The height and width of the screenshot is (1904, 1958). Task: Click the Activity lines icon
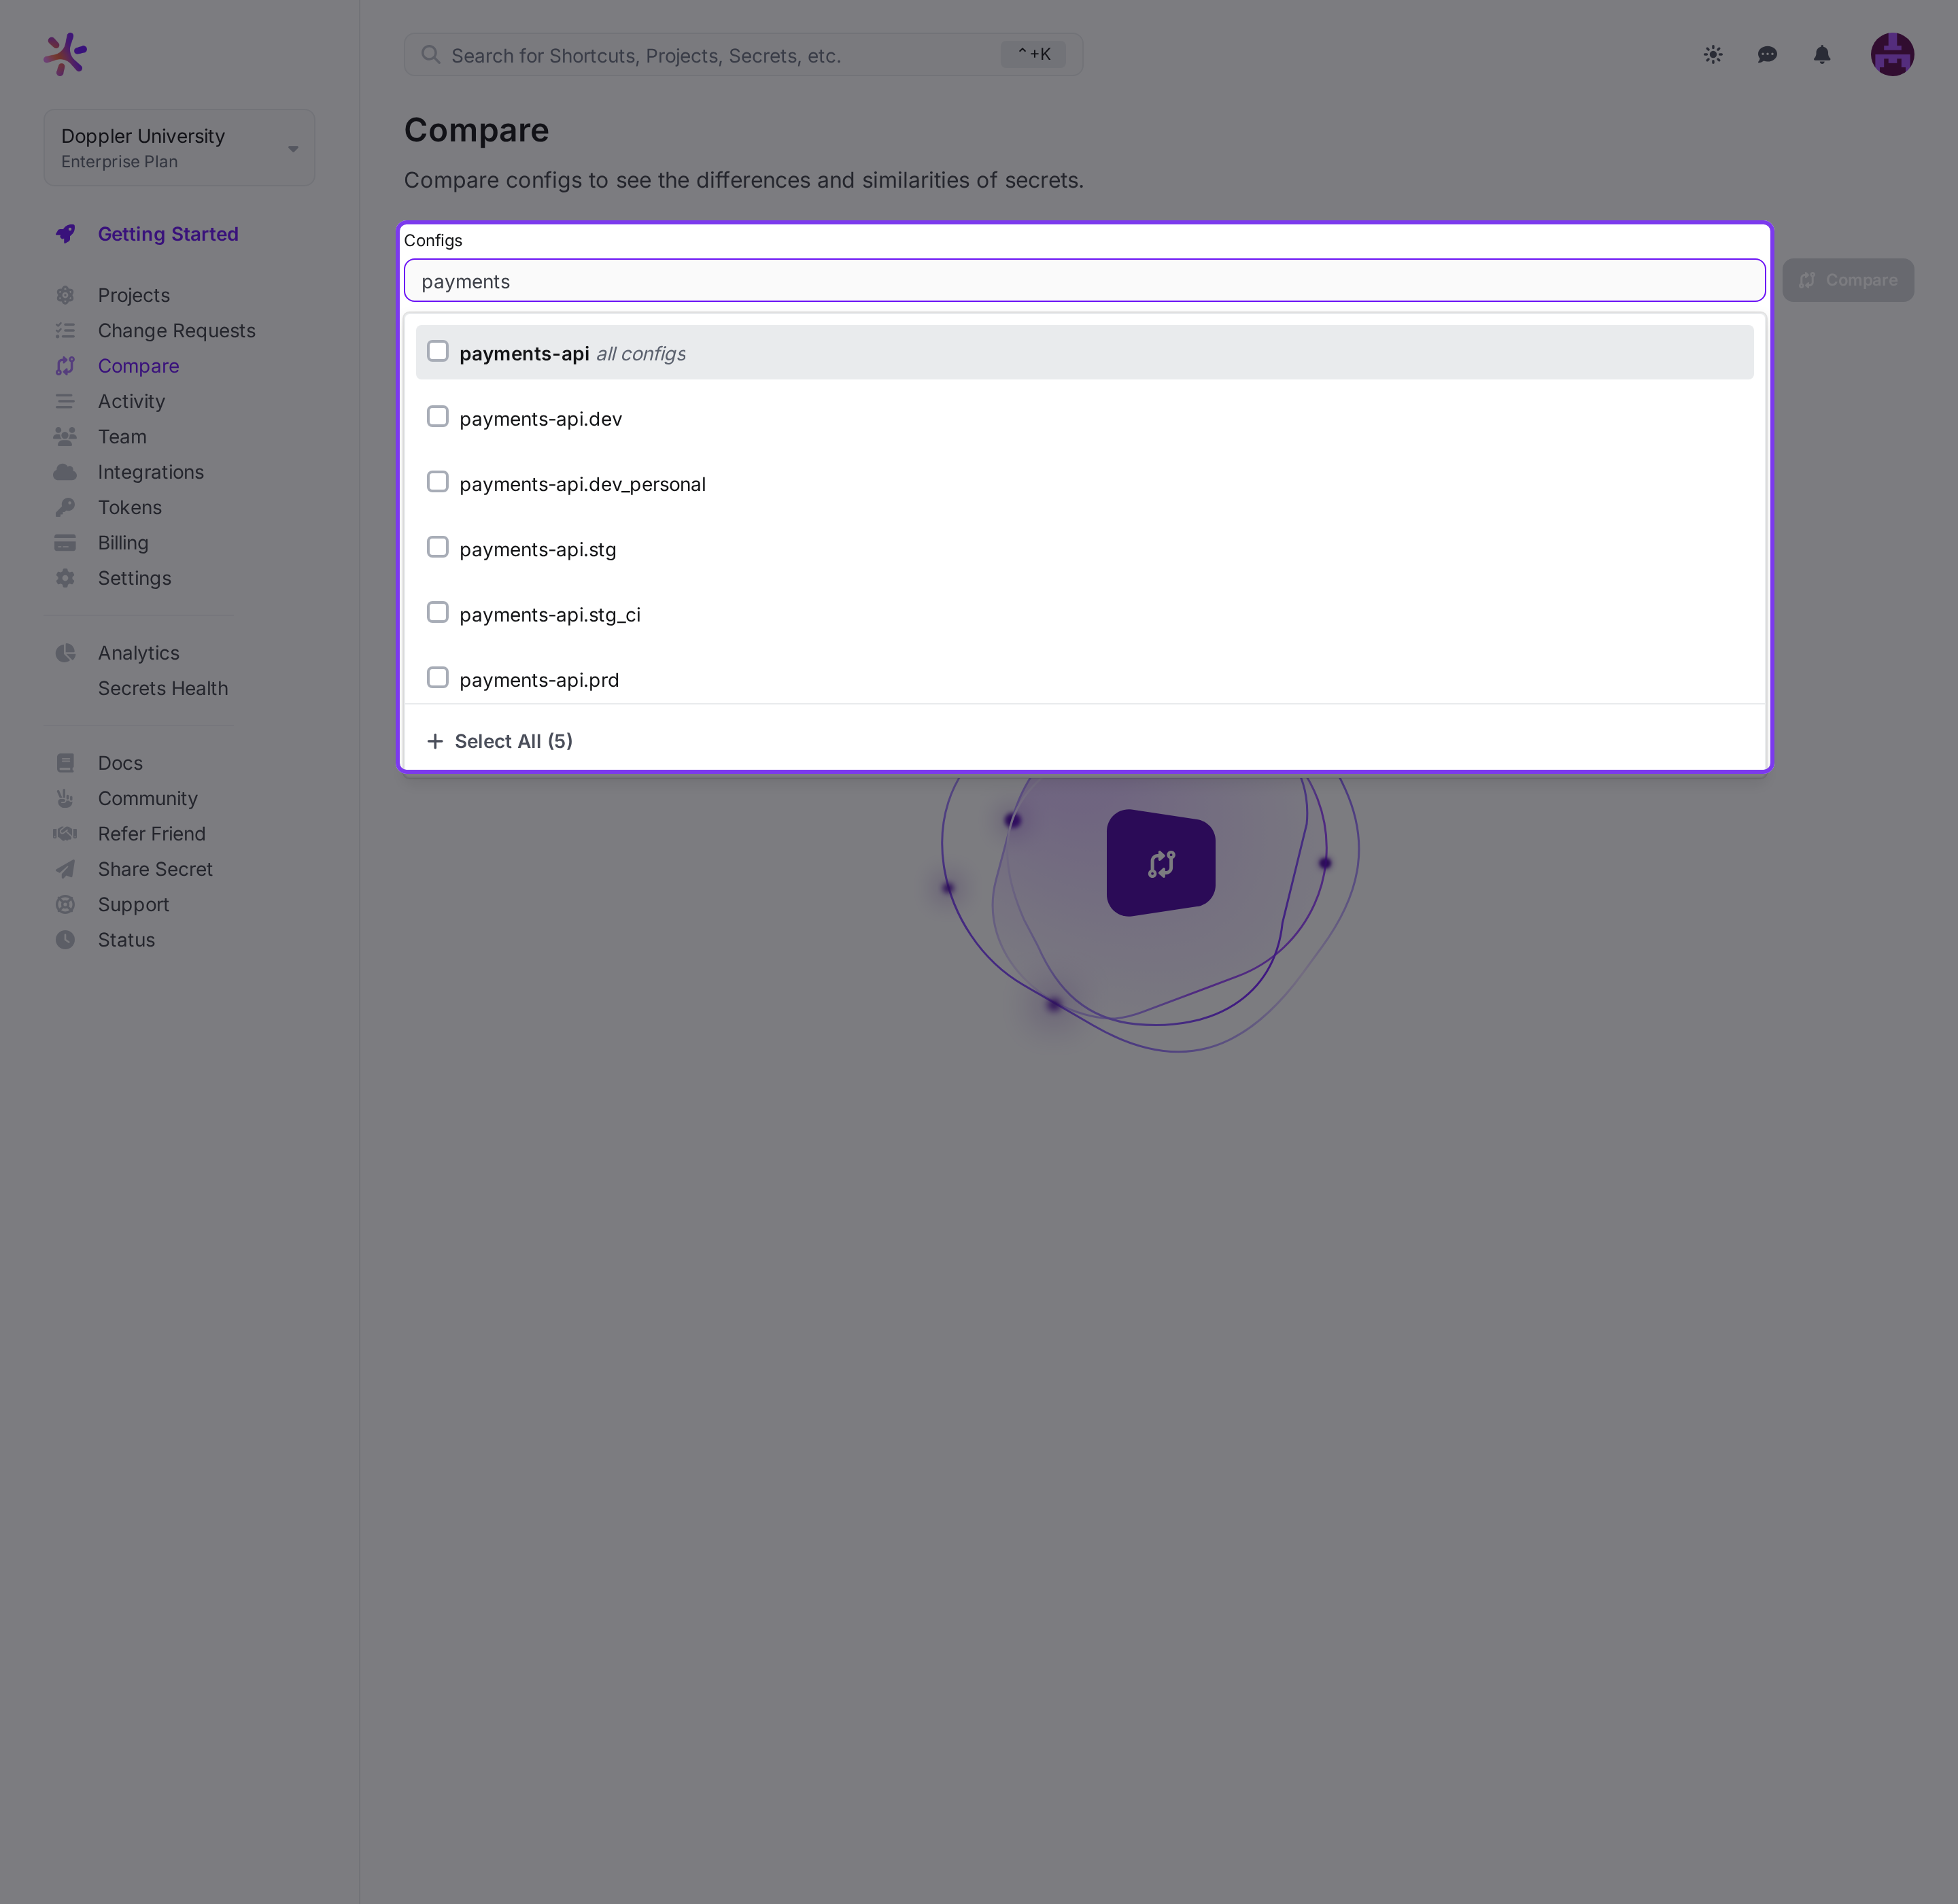point(65,402)
